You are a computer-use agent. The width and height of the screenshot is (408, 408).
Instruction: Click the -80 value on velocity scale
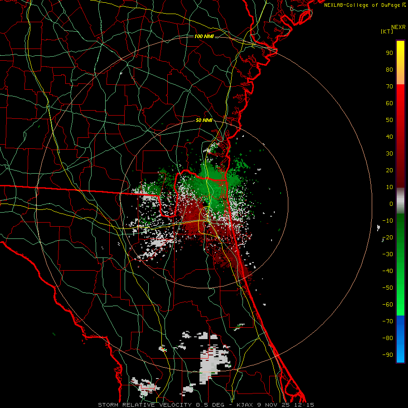pos(388,338)
